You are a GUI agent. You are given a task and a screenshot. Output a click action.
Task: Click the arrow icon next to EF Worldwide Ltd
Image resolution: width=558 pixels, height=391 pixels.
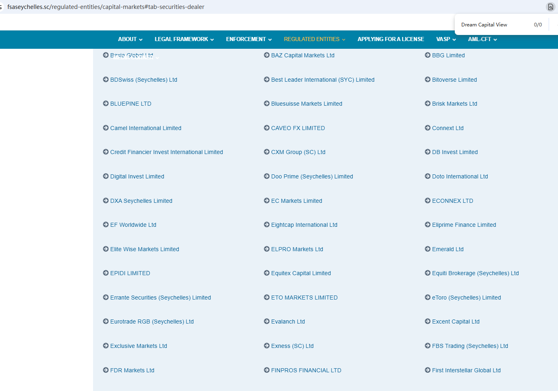[106, 225]
